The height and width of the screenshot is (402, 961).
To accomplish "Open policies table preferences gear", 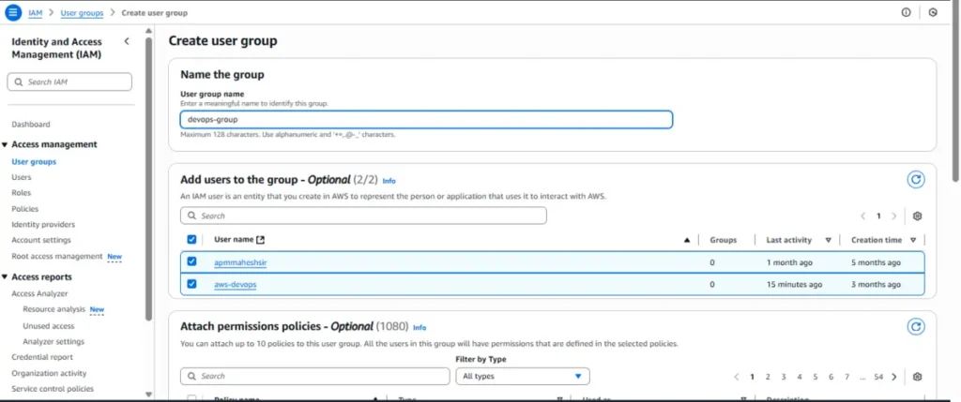I will point(918,377).
